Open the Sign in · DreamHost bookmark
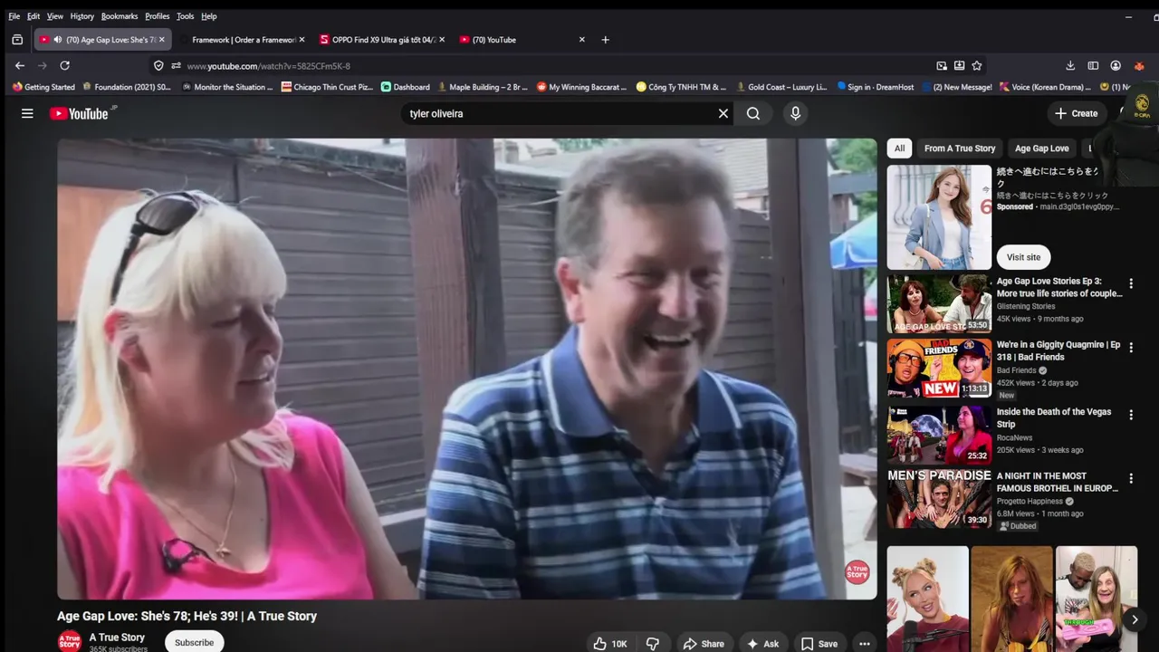 (x=876, y=87)
